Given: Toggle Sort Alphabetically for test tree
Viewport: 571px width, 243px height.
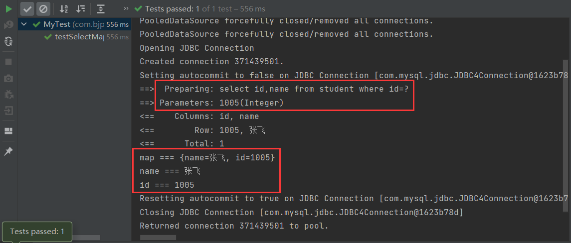Looking at the screenshot, I should (x=64, y=8).
